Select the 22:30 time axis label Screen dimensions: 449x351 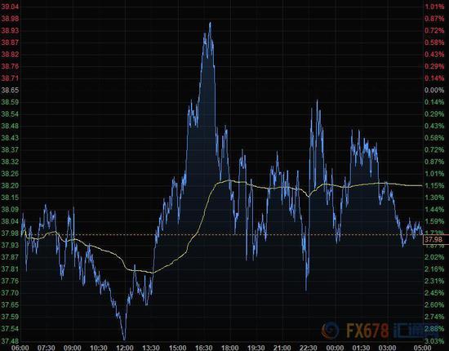(x=309, y=348)
